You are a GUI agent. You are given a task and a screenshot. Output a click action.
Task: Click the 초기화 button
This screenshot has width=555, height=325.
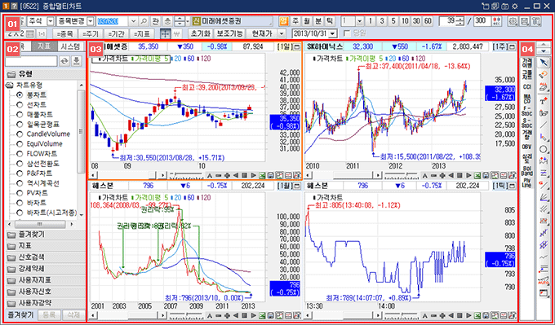tap(201, 33)
